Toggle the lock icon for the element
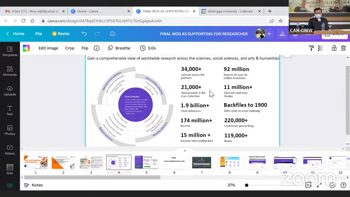 [334, 48]
